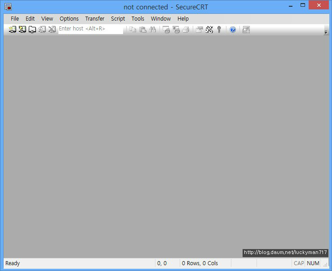Open the Edit menu

point(30,18)
